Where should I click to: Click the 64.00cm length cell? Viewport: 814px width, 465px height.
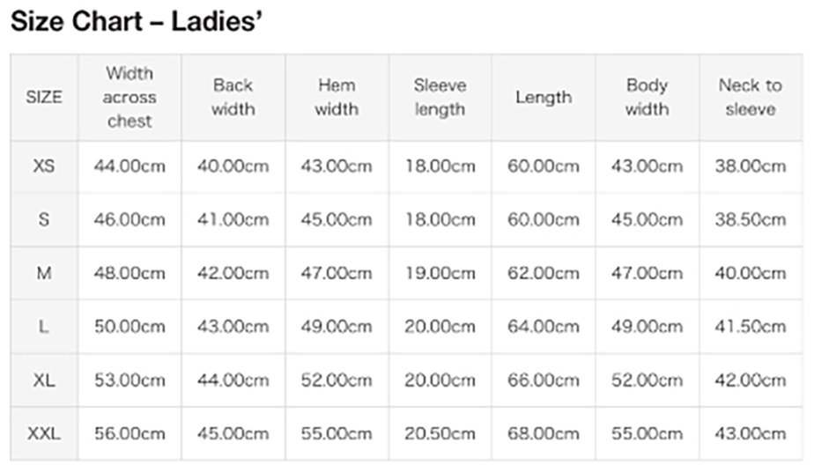[544, 327]
